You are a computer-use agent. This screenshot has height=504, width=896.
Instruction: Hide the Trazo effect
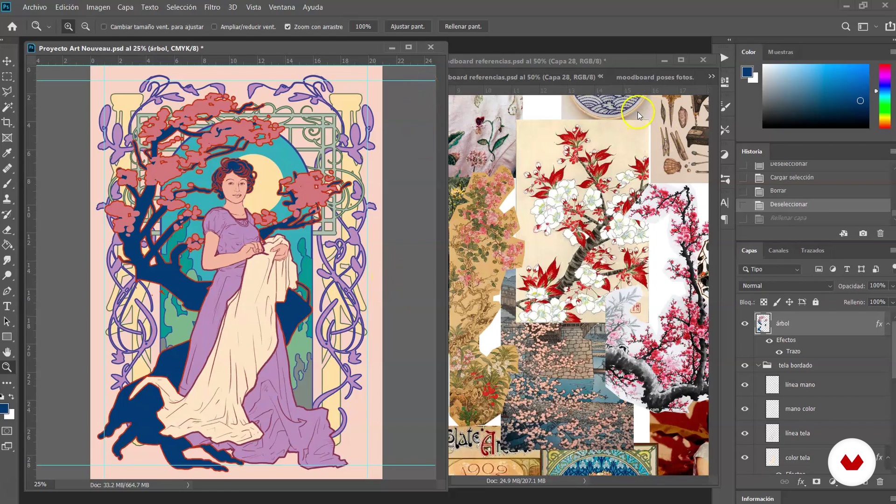(779, 352)
